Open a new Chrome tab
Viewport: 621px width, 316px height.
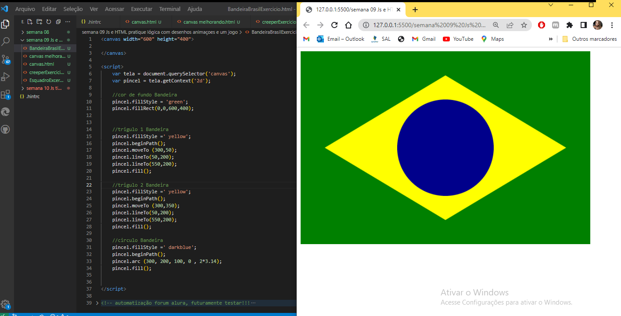[415, 10]
